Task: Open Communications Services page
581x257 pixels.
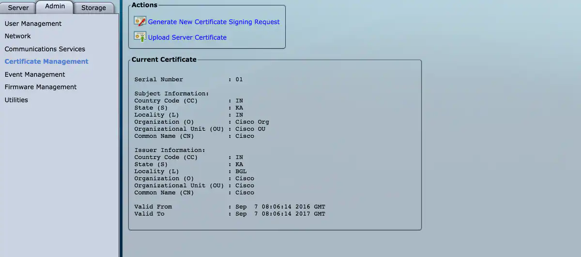Action: coord(45,49)
